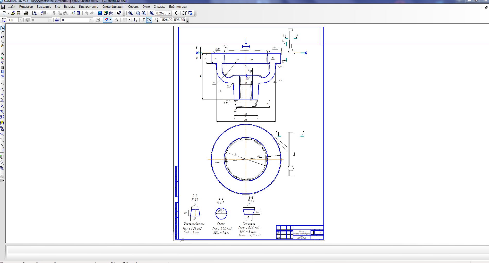The image size is (489, 263).
Task: Select the Geometry tools panel
Action: point(2,28)
